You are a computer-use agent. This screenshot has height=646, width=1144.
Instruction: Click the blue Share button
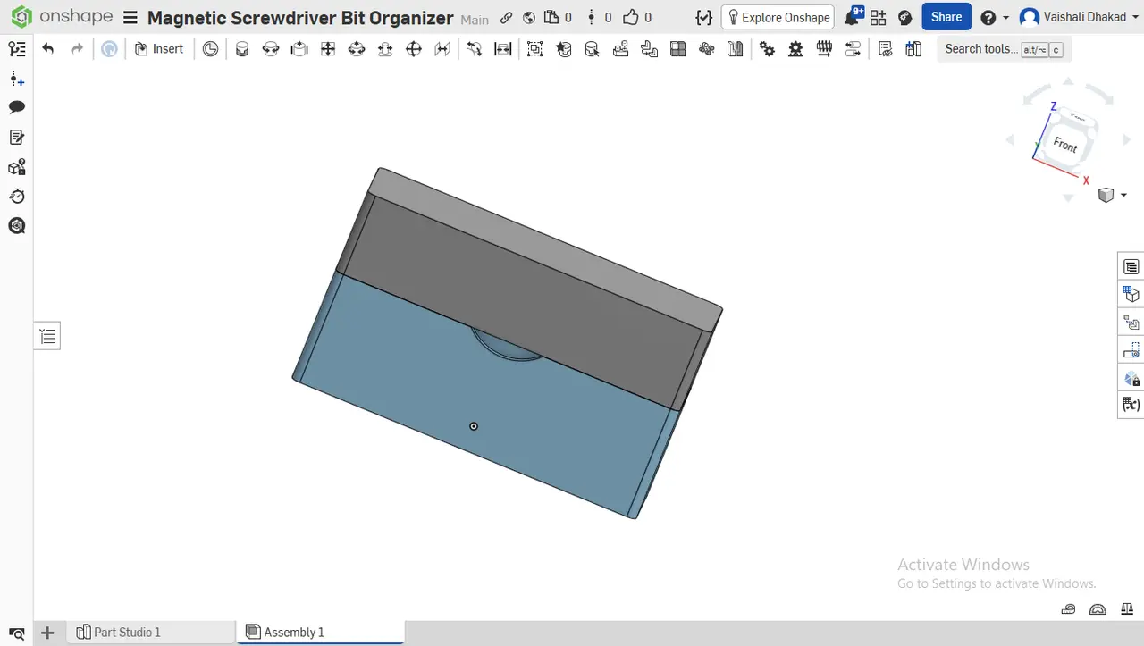pyautogui.click(x=946, y=17)
